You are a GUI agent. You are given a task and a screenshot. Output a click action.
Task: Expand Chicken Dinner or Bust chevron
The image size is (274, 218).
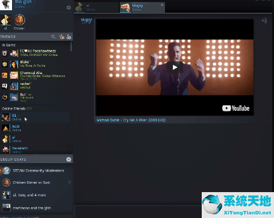tap(69, 182)
